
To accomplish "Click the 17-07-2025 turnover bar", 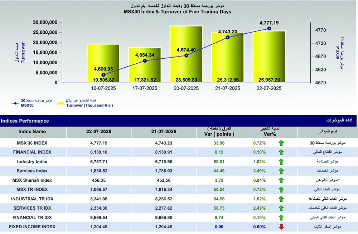I will click(145, 65).
